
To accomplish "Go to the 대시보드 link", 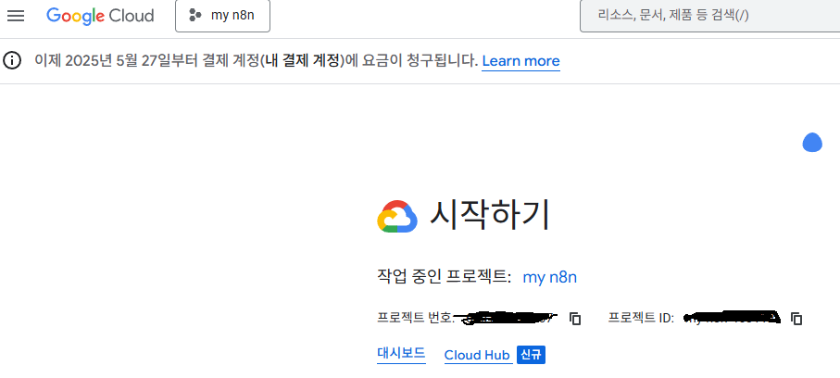I will 401,353.
